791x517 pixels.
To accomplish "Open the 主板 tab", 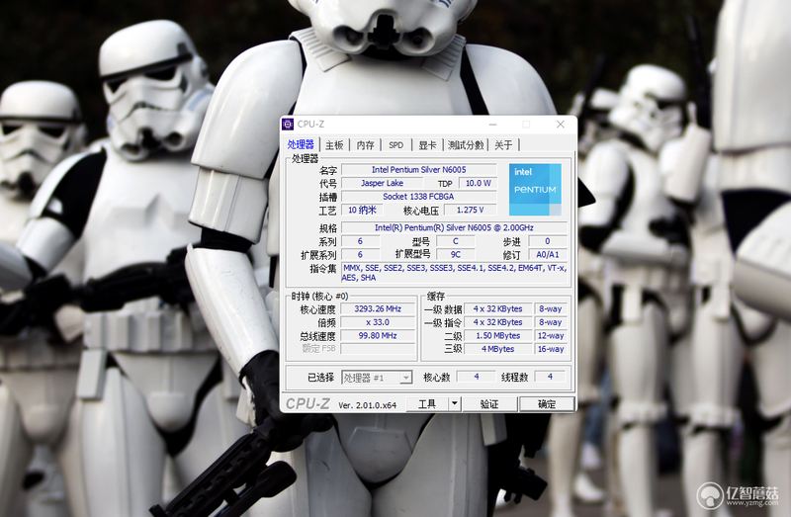I will 334,145.
